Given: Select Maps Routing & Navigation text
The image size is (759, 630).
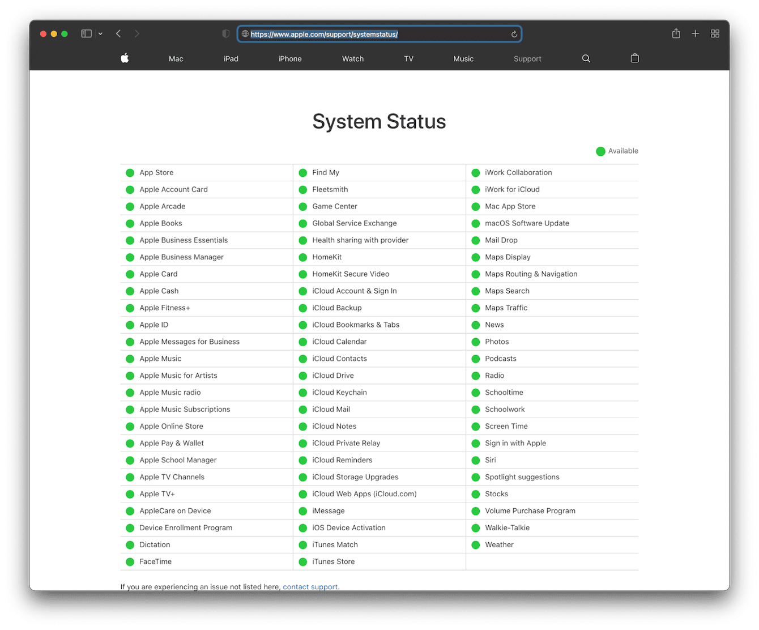Looking at the screenshot, I should tap(531, 274).
